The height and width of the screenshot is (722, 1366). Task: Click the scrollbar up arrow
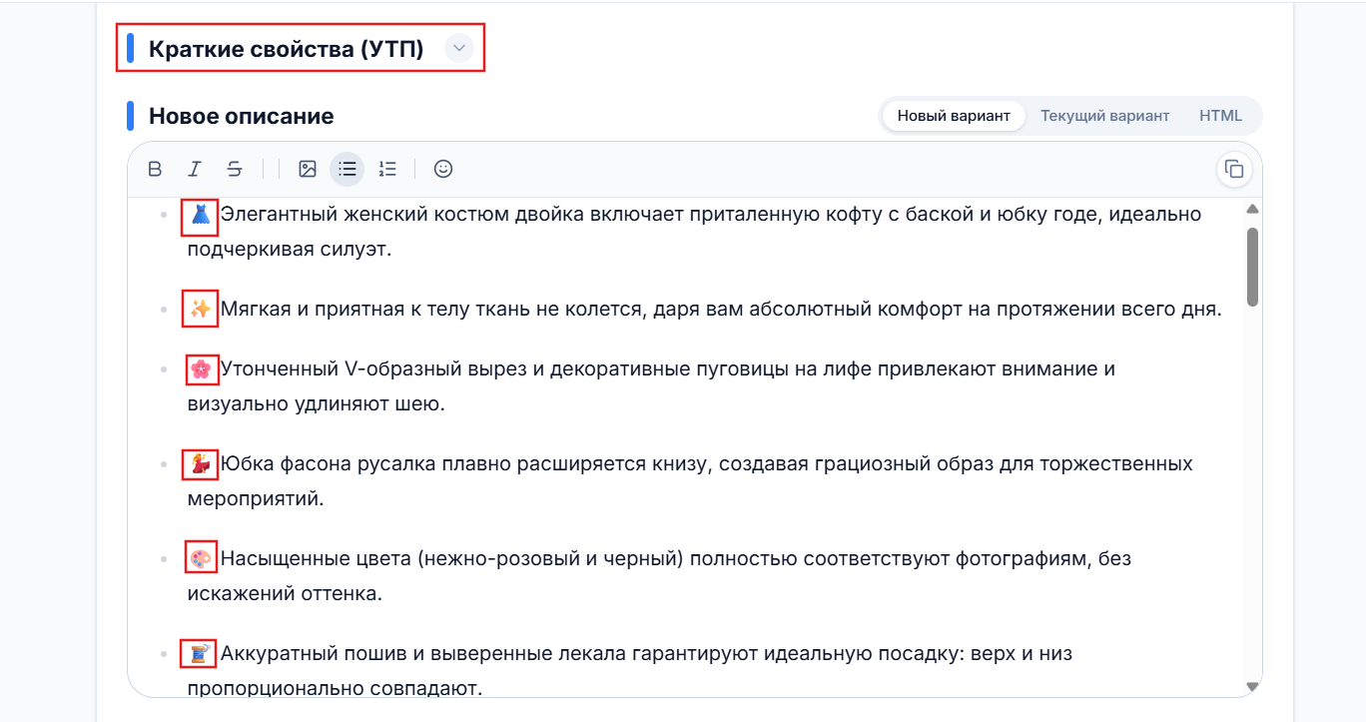tap(1252, 209)
